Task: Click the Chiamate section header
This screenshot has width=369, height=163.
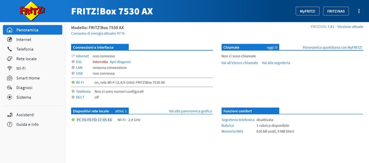Action: (x=250, y=47)
